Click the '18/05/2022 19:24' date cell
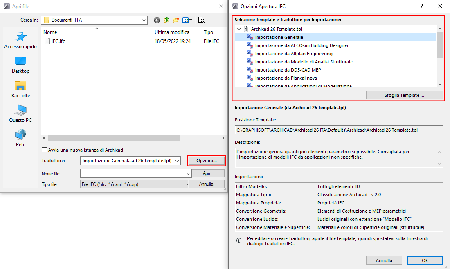The height and width of the screenshot is (269, 450). click(x=173, y=41)
